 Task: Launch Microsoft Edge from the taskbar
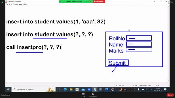point(65,90)
